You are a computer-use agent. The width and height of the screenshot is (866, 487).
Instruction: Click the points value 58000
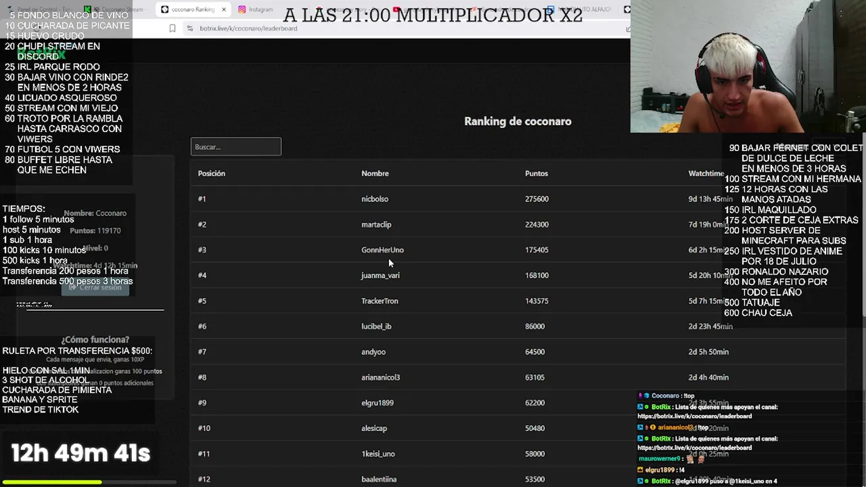point(534,454)
